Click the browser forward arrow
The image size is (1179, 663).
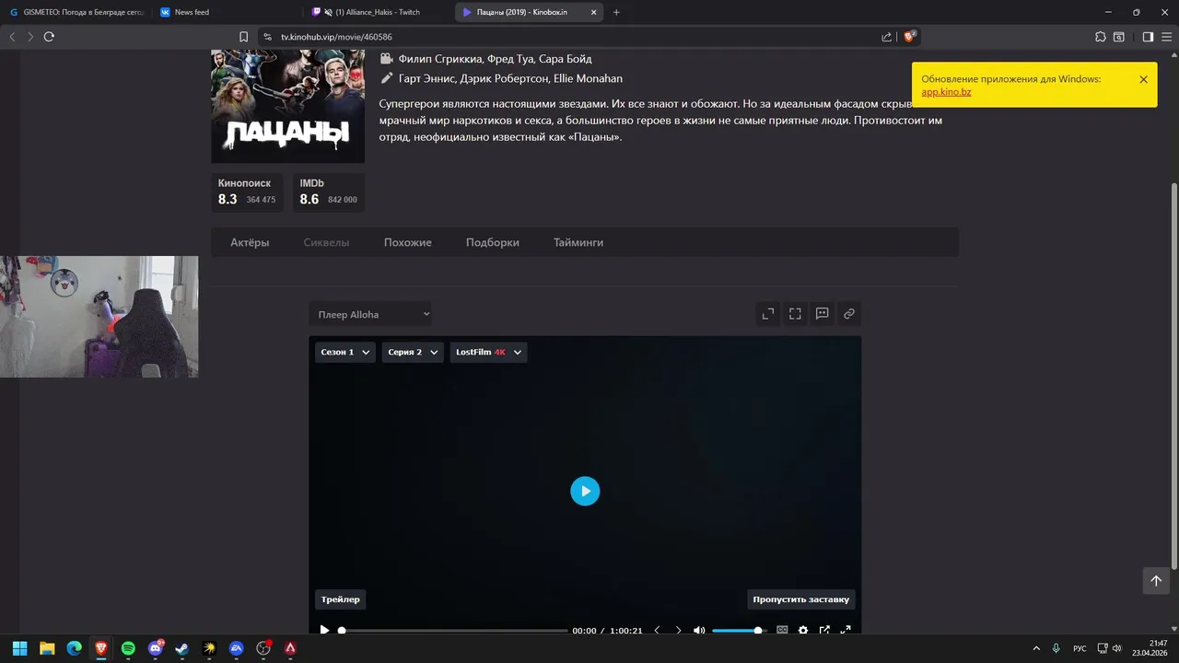click(x=30, y=37)
